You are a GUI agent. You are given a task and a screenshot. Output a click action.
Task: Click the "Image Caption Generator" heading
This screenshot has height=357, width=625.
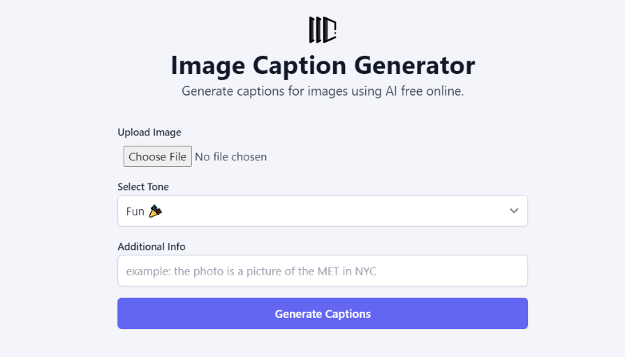323,66
